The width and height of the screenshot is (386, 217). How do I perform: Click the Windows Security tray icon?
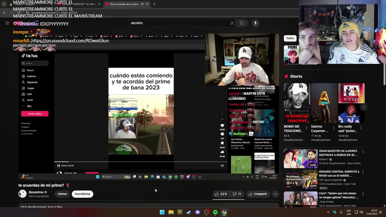pyautogui.click(x=335, y=212)
